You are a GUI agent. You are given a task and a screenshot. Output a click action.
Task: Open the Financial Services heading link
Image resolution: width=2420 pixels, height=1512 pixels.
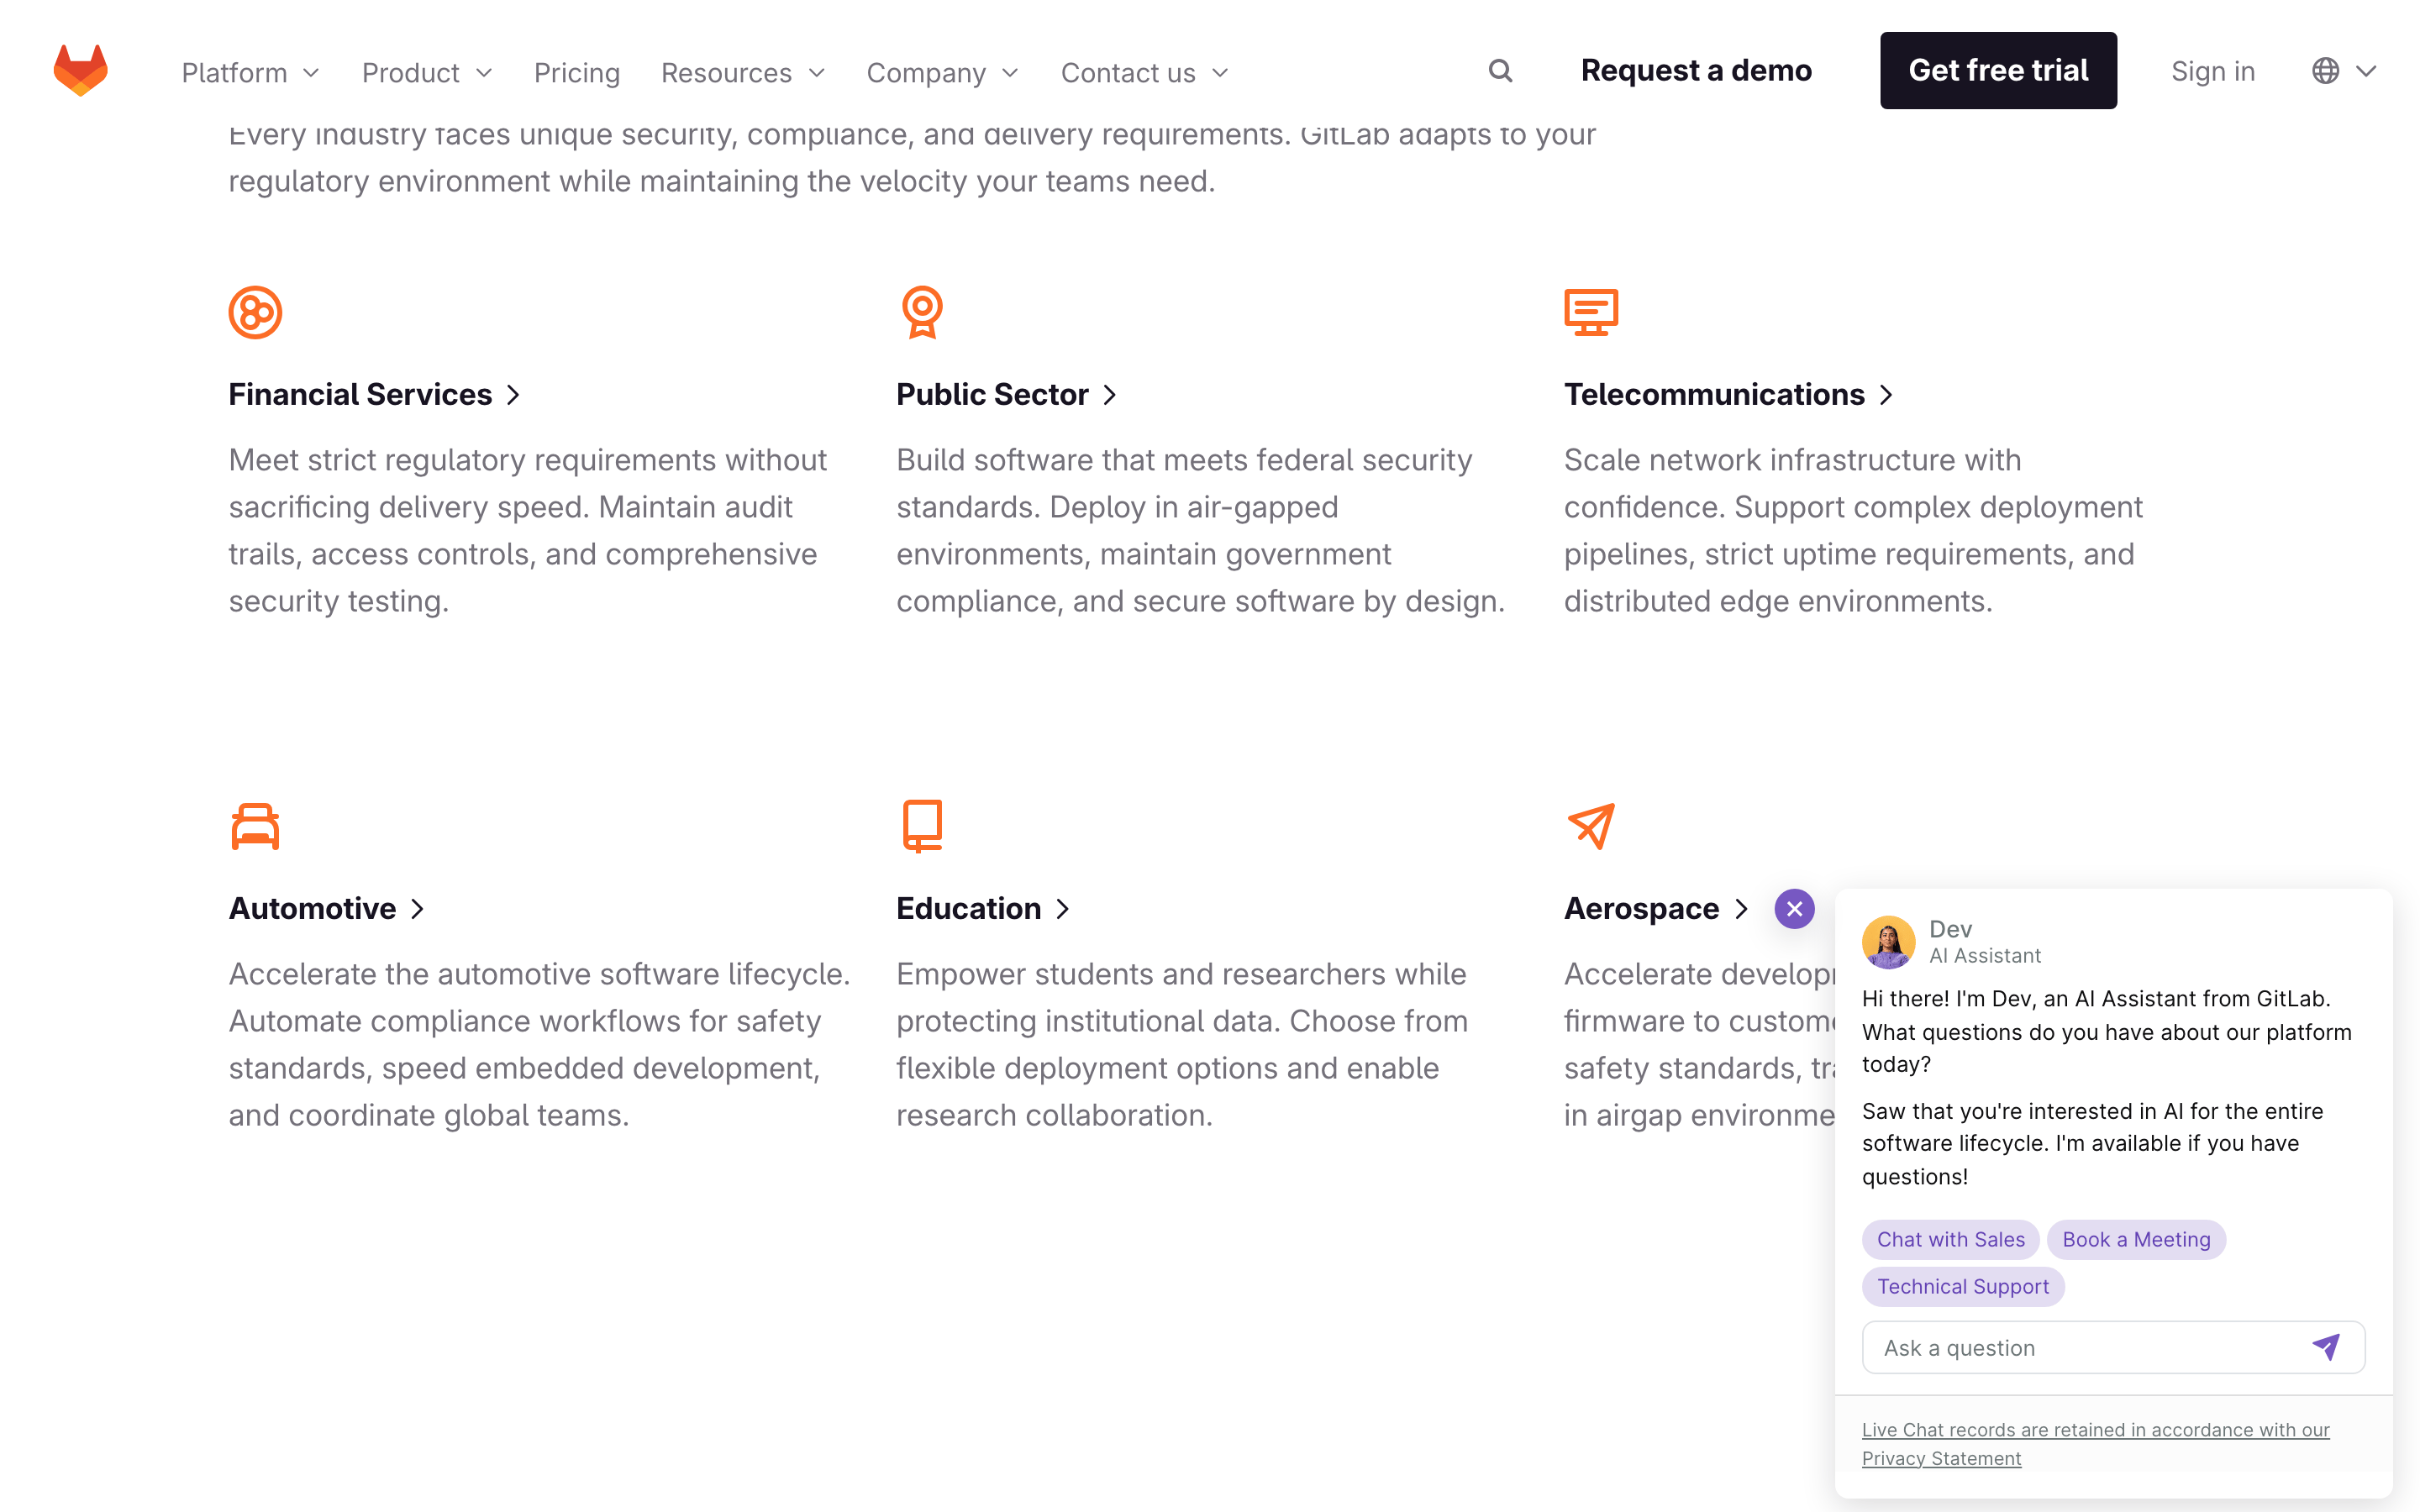(375, 394)
